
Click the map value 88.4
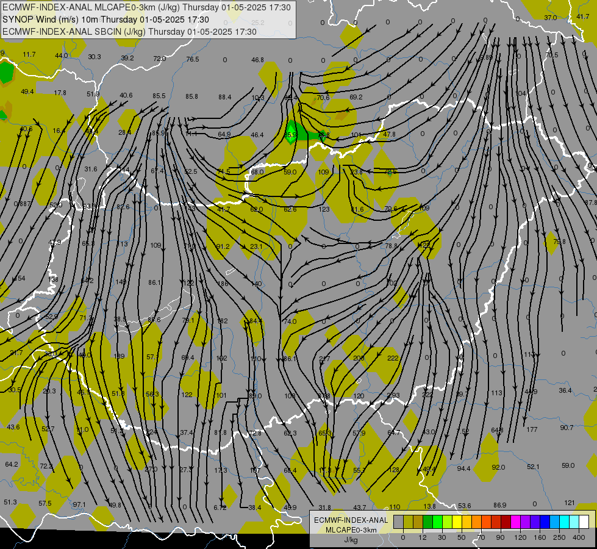coord(224,97)
